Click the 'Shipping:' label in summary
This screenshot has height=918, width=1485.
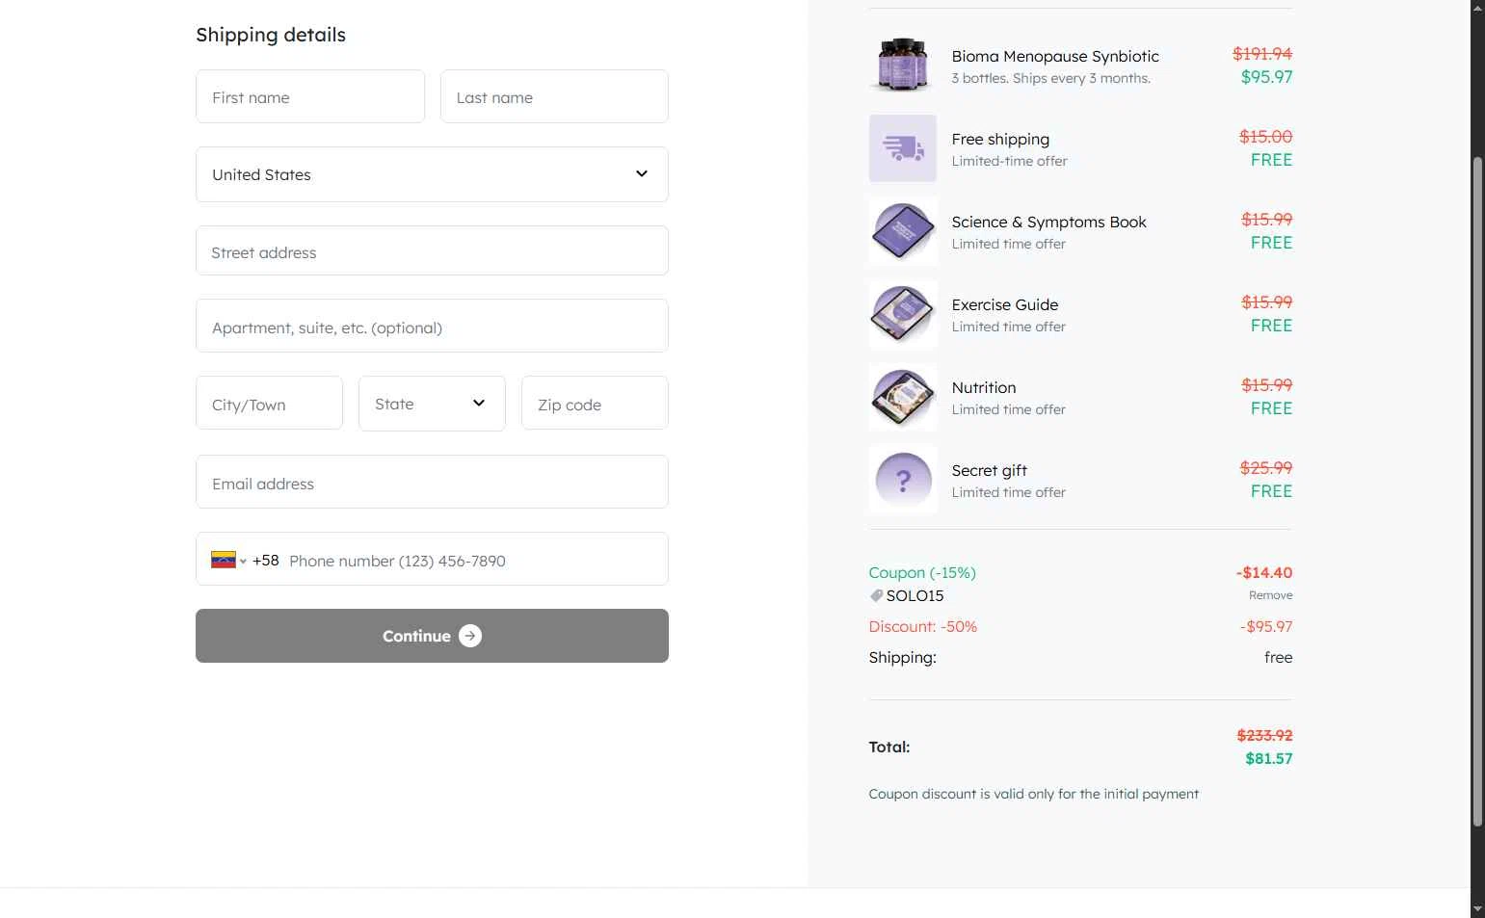coord(902,657)
